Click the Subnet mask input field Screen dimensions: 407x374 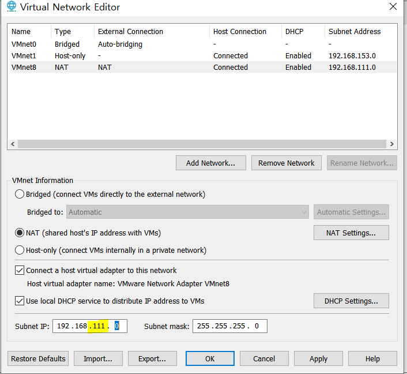click(230, 326)
